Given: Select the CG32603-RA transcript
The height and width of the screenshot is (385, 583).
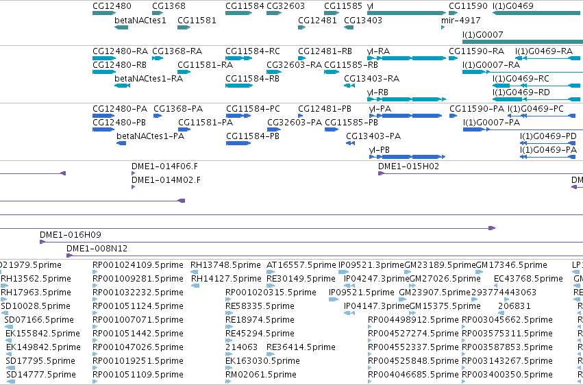Looking at the screenshot, I should point(274,72).
